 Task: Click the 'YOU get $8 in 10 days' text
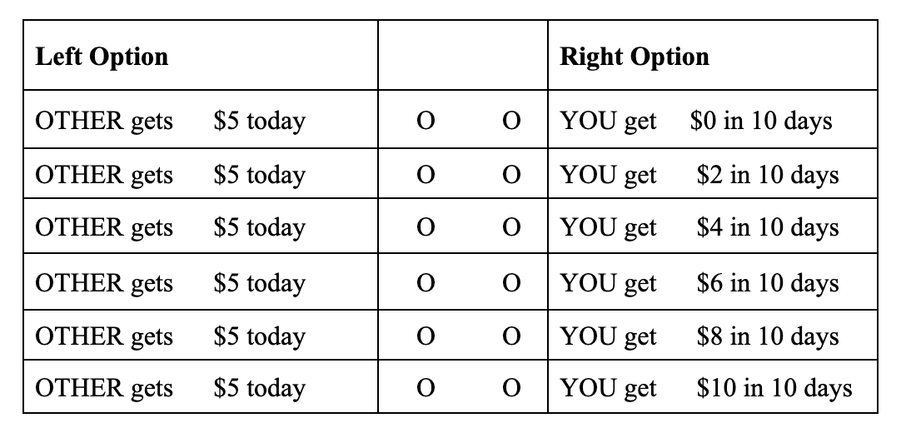coord(699,336)
